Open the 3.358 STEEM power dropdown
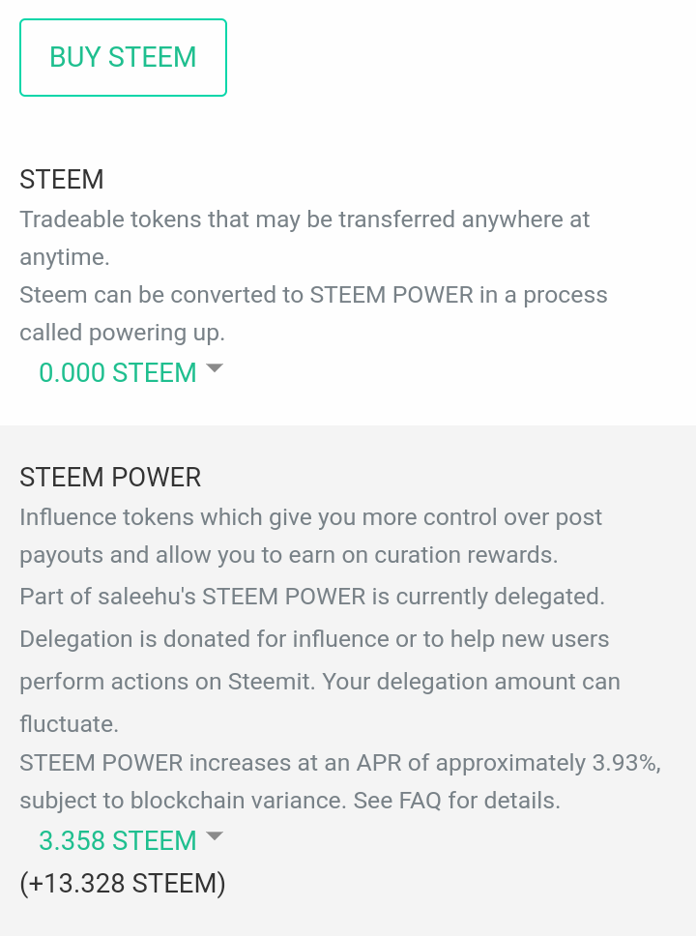The width and height of the screenshot is (696, 936). pos(118,840)
